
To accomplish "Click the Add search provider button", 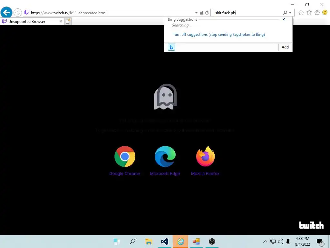I will tap(285, 47).
